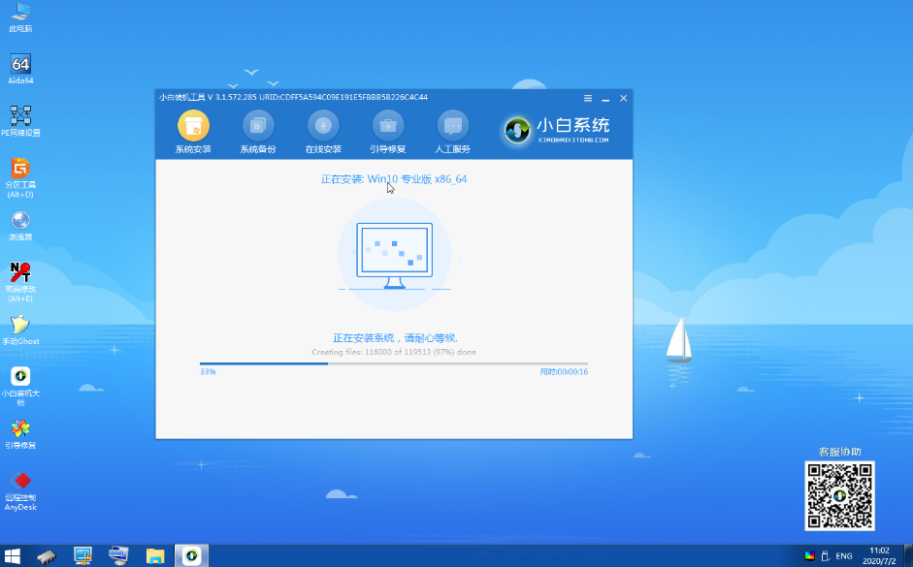Viewport: 913px width, 567px height.
Task: Switch to 系统备份 (System Backup) in the installer
Action: point(257,131)
